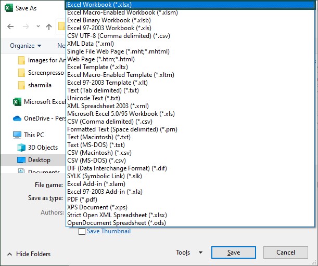The width and height of the screenshot is (318, 266).
Task: Pick Unicode Text (*.txt)
Action: (190, 98)
